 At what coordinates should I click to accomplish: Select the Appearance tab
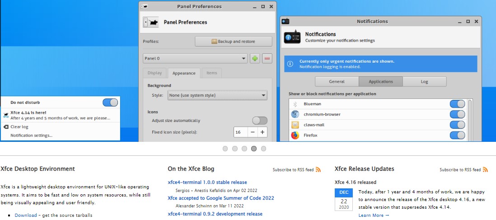184,73
